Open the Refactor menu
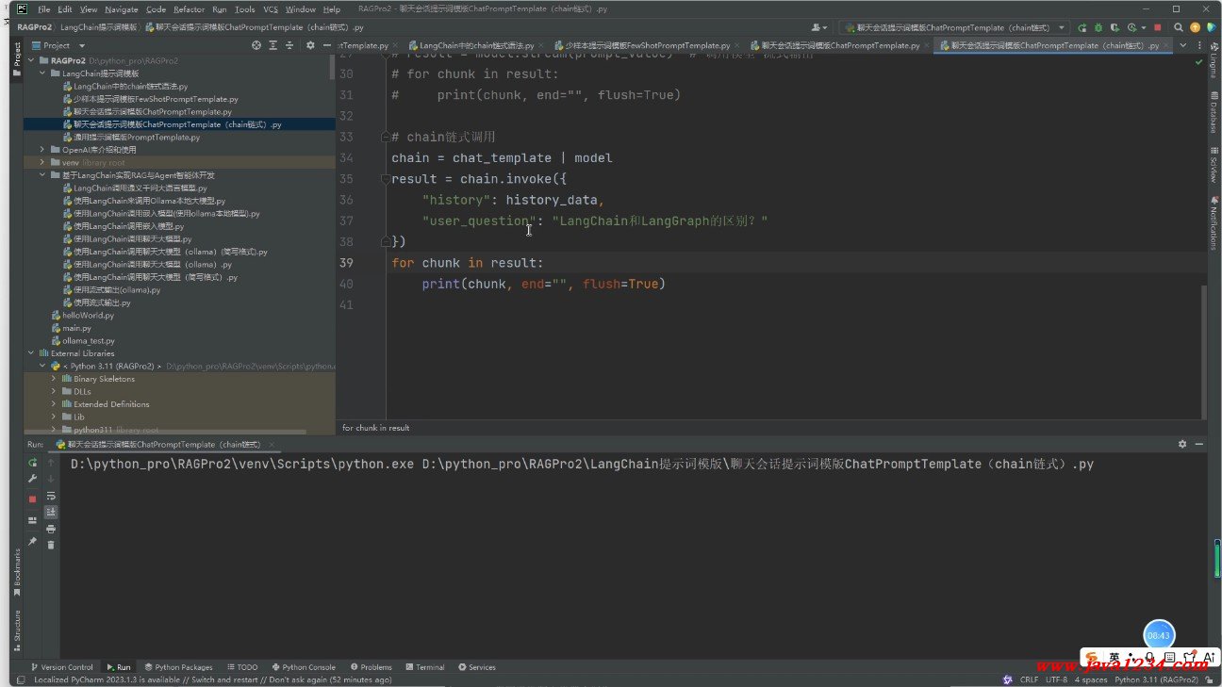 pyautogui.click(x=189, y=9)
